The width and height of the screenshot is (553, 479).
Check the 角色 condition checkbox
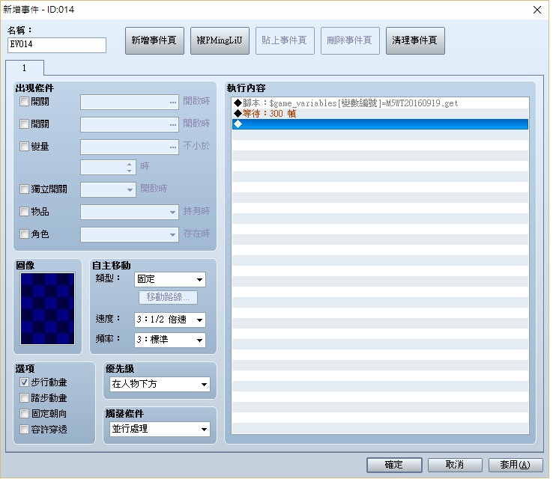click(24, 234)
